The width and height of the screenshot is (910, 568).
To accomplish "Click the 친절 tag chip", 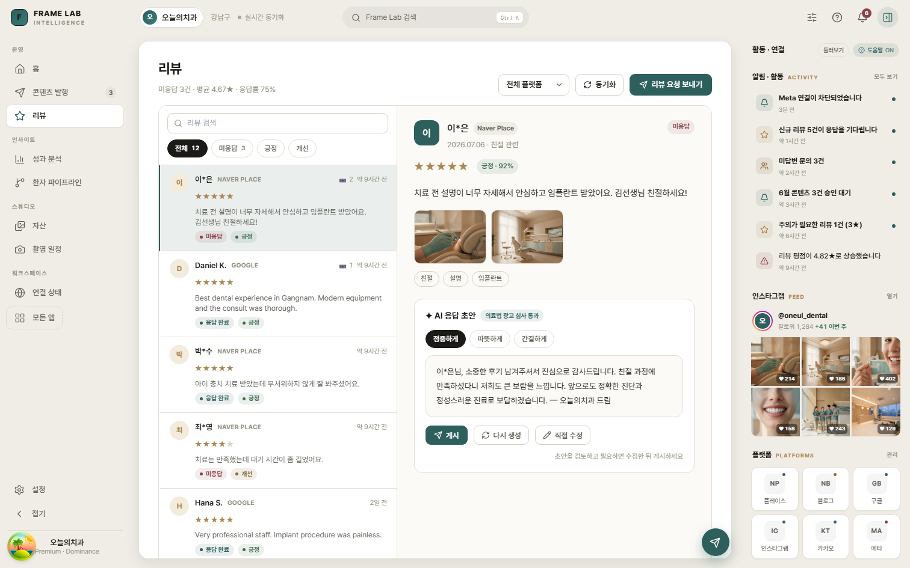I will point(427,279).
